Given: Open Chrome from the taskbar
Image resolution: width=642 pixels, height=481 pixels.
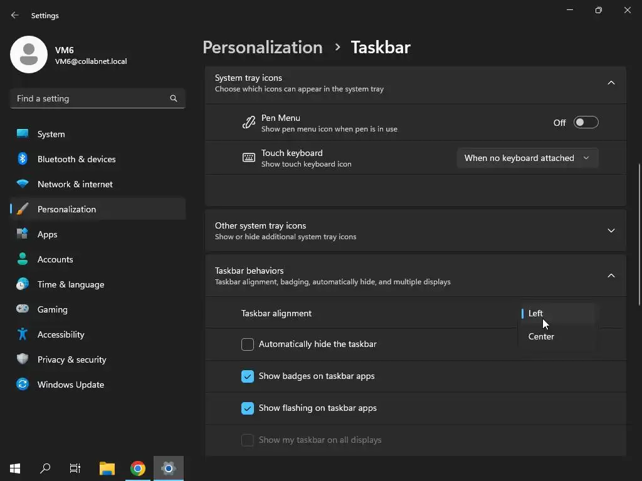Looking at the screenshot, I should pyautogui.click(x=138, y=468).
